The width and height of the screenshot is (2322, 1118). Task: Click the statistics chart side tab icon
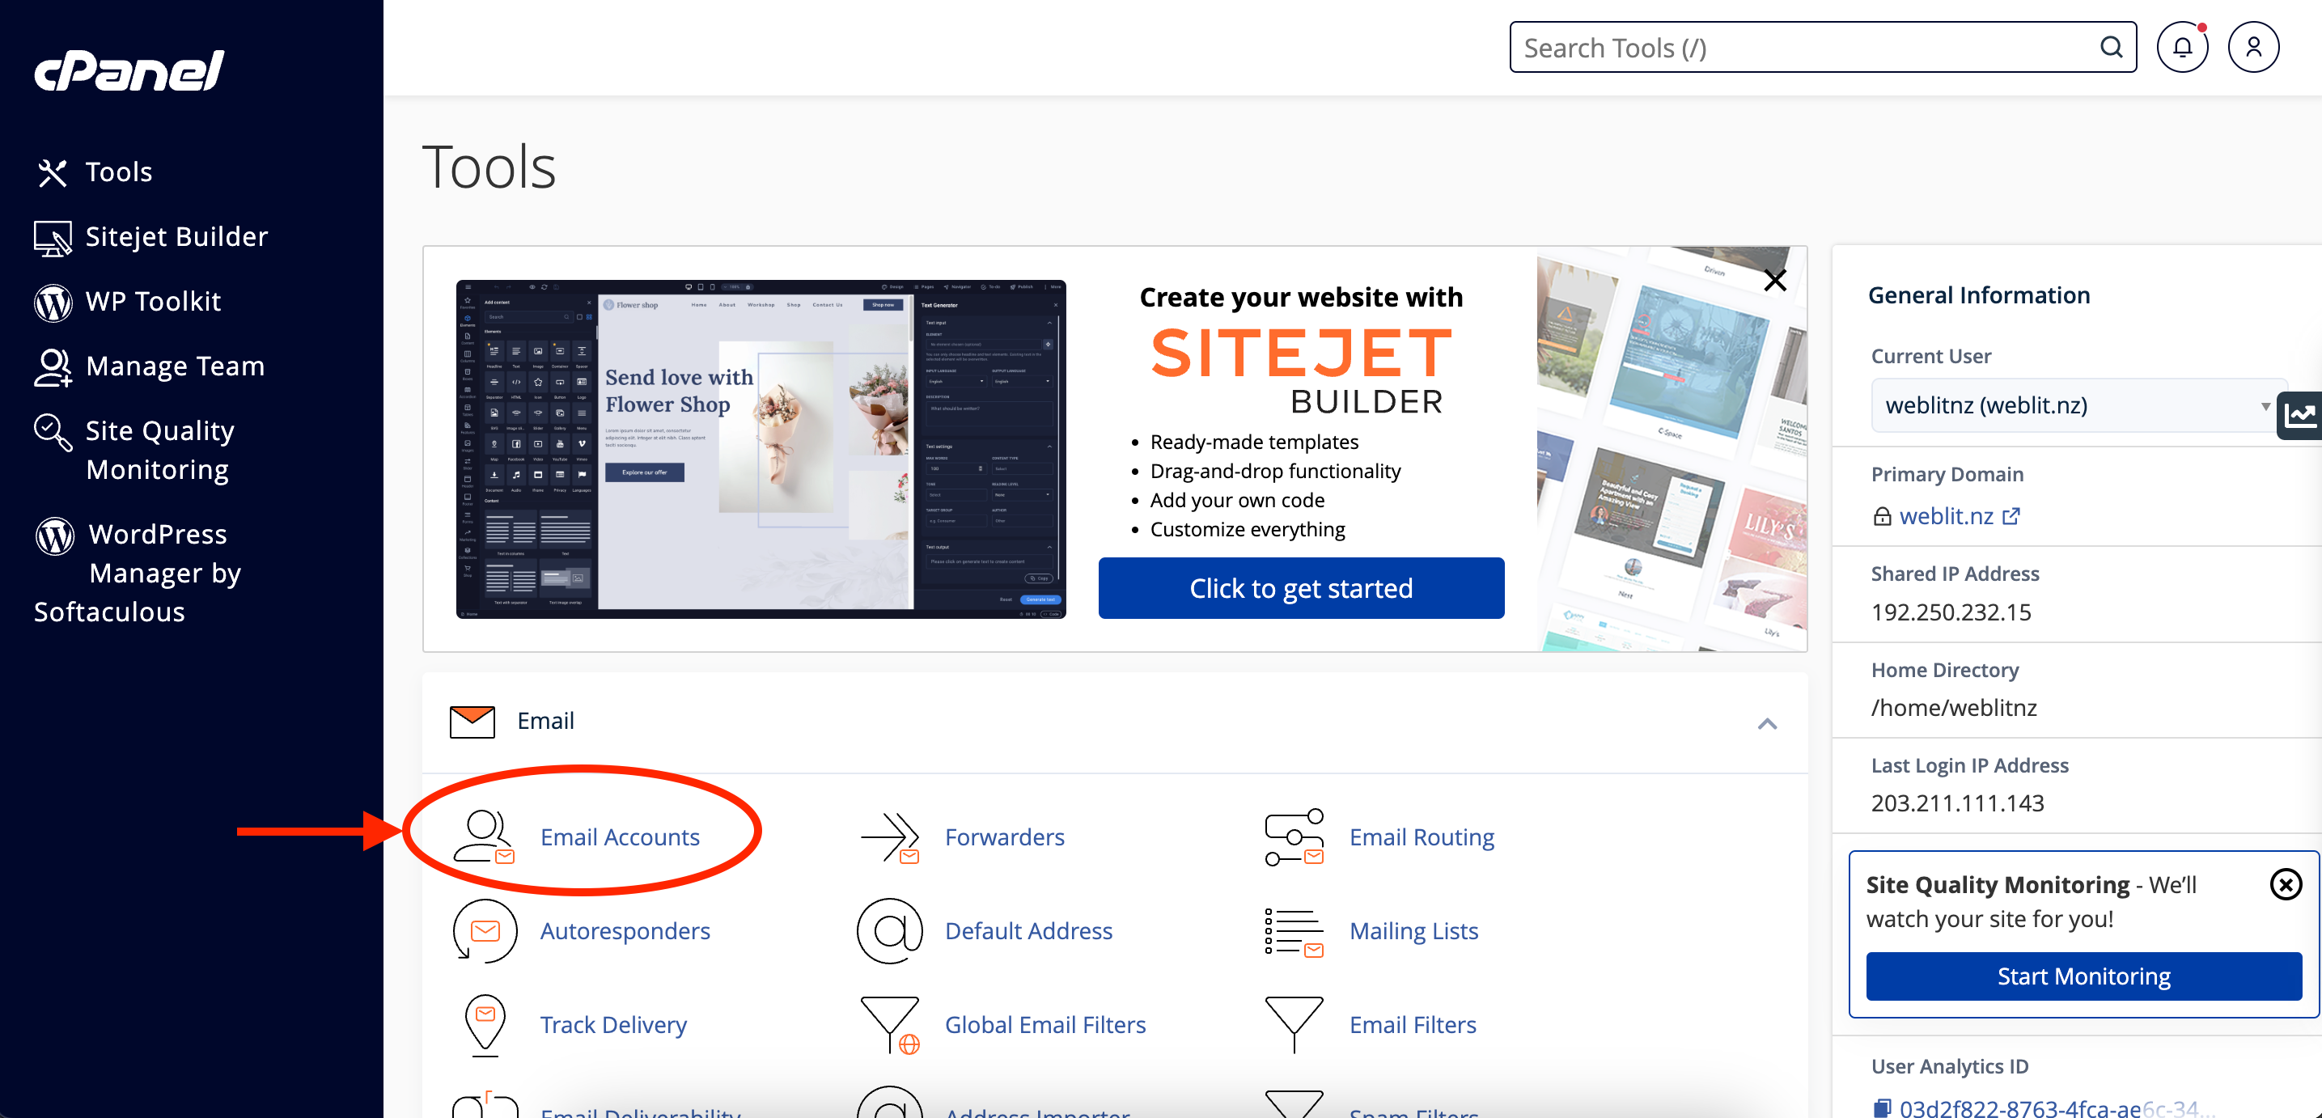coord(2299,415)
